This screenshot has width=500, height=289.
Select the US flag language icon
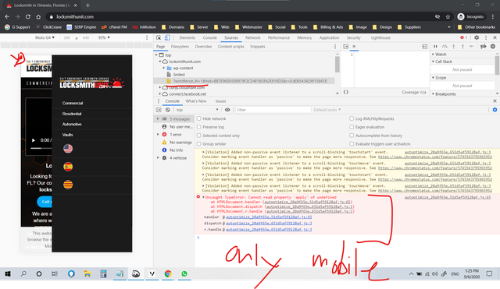tap(68, 149)
